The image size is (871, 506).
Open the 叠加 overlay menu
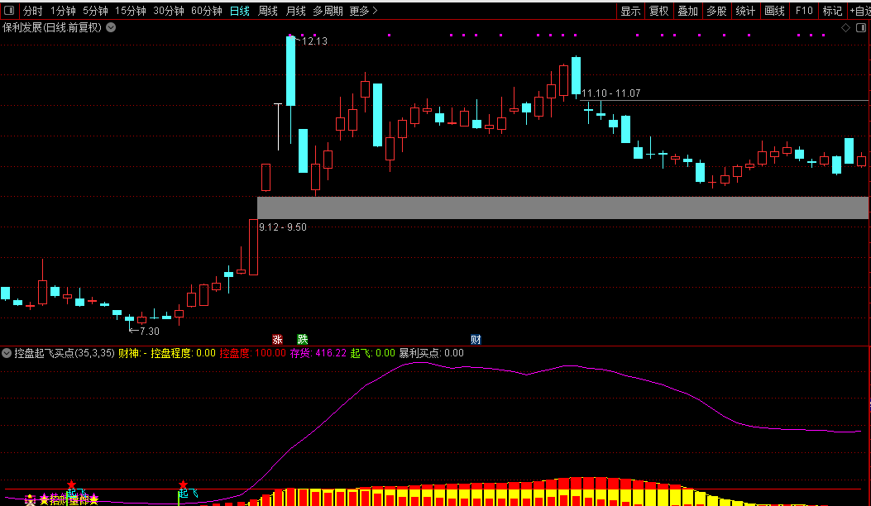point(687,11)
